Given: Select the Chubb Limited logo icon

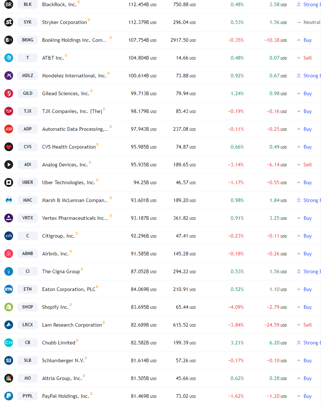Looking at the screenshot, I should coord(9,343).
